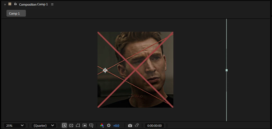This screenshot has width=272, height=129.
Task: Click the layer anchor point crosshair
Action: (x=105, y=70)
